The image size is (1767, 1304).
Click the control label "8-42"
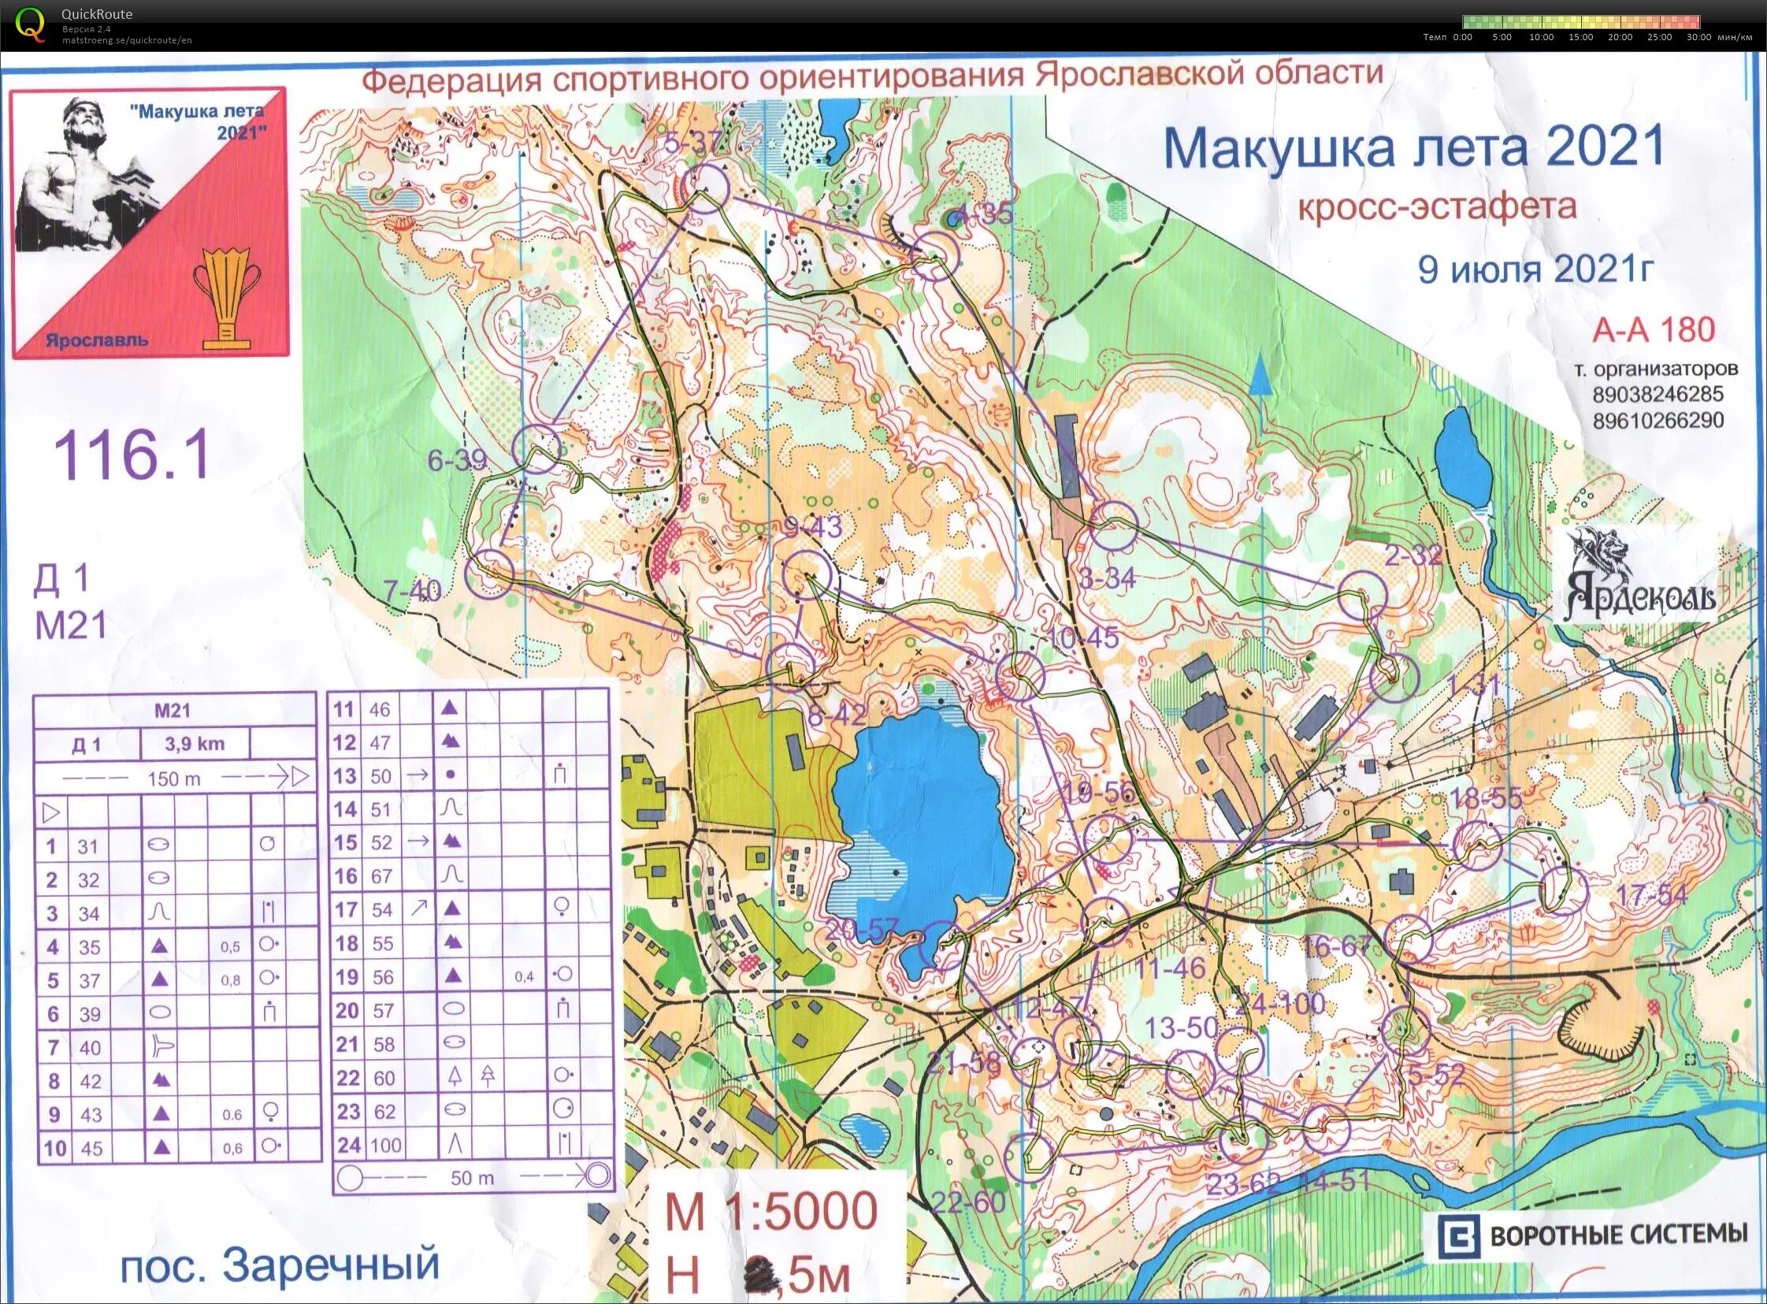tap(837, 715)
